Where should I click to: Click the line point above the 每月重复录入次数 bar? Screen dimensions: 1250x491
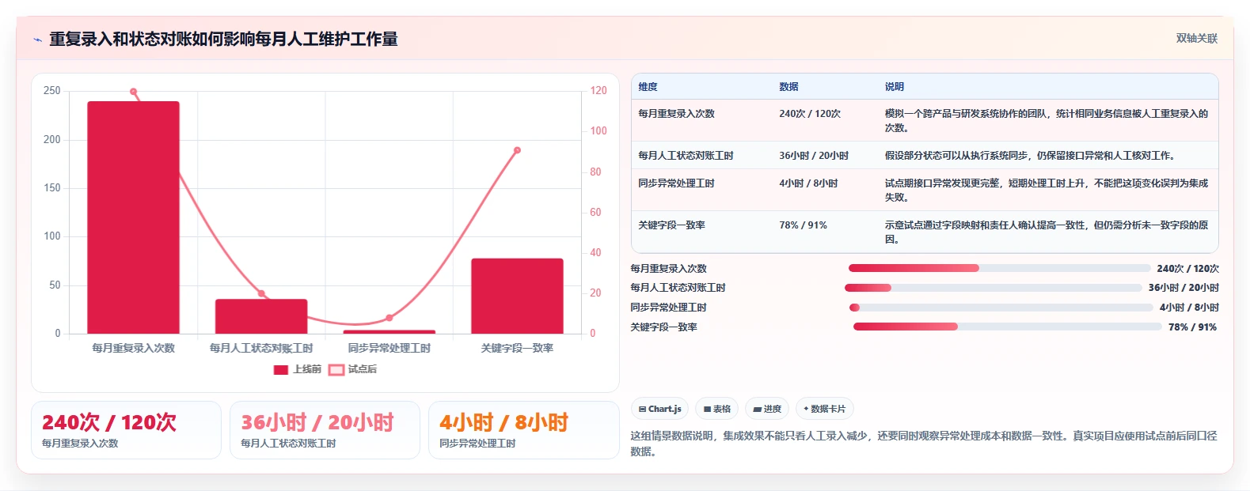133,92
